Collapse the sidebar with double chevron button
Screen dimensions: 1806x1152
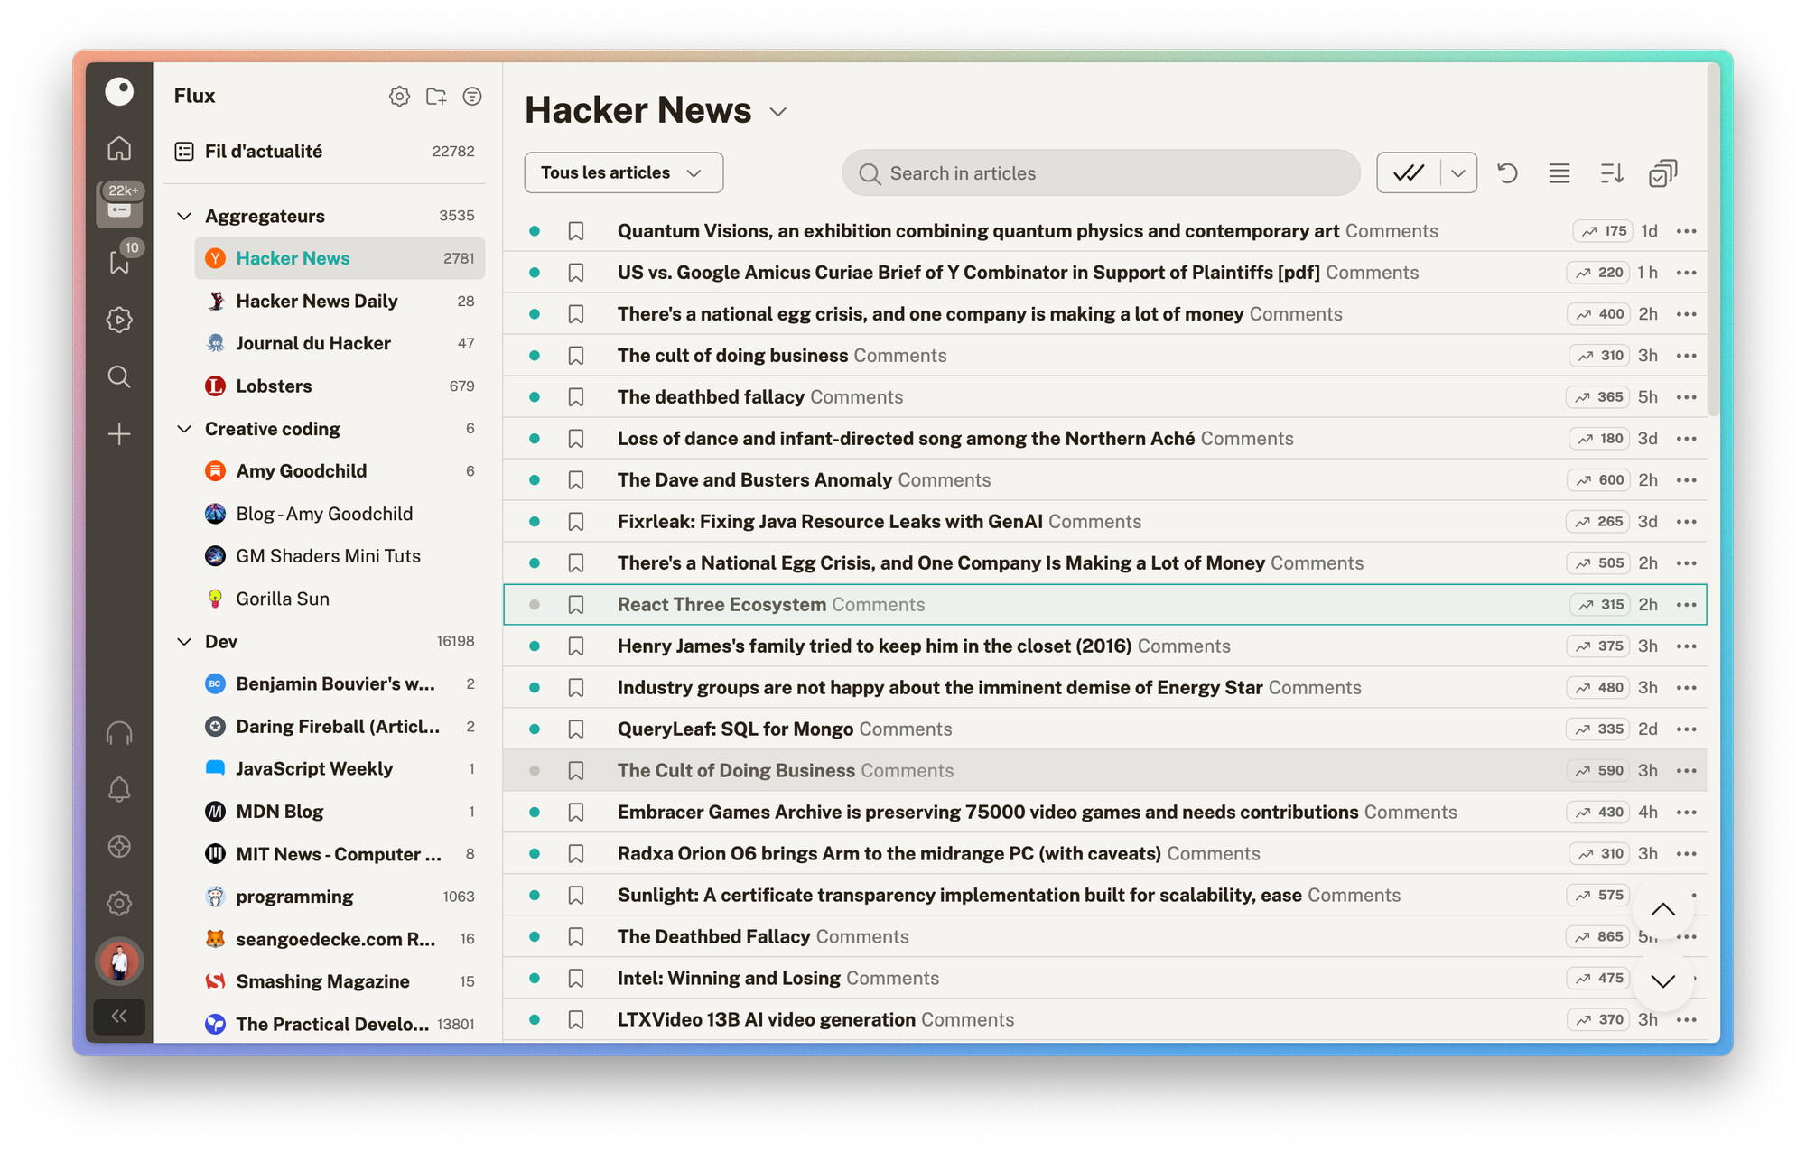(119, 1017)
